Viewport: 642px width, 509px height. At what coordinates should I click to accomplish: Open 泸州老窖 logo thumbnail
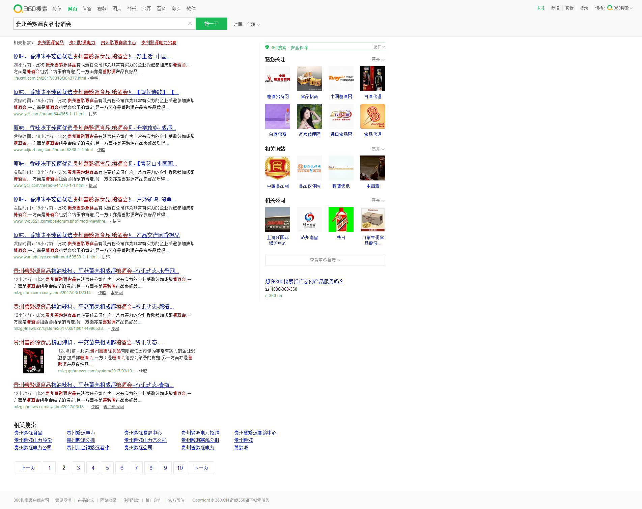(x=309, y=220)
